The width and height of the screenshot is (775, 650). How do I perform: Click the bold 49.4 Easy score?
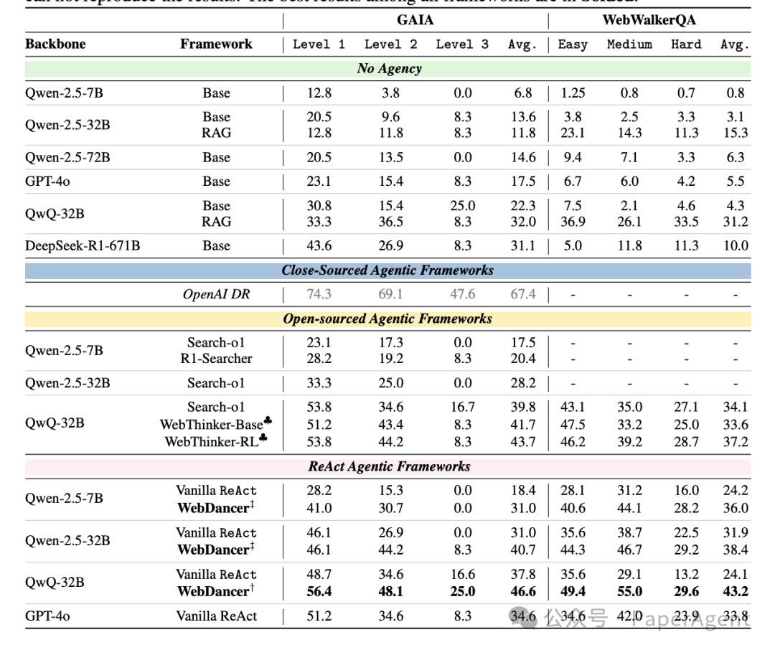[573, 592]
